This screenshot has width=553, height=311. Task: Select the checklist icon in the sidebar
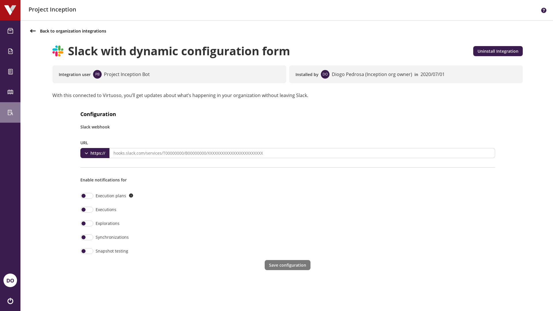coord(10,71)
